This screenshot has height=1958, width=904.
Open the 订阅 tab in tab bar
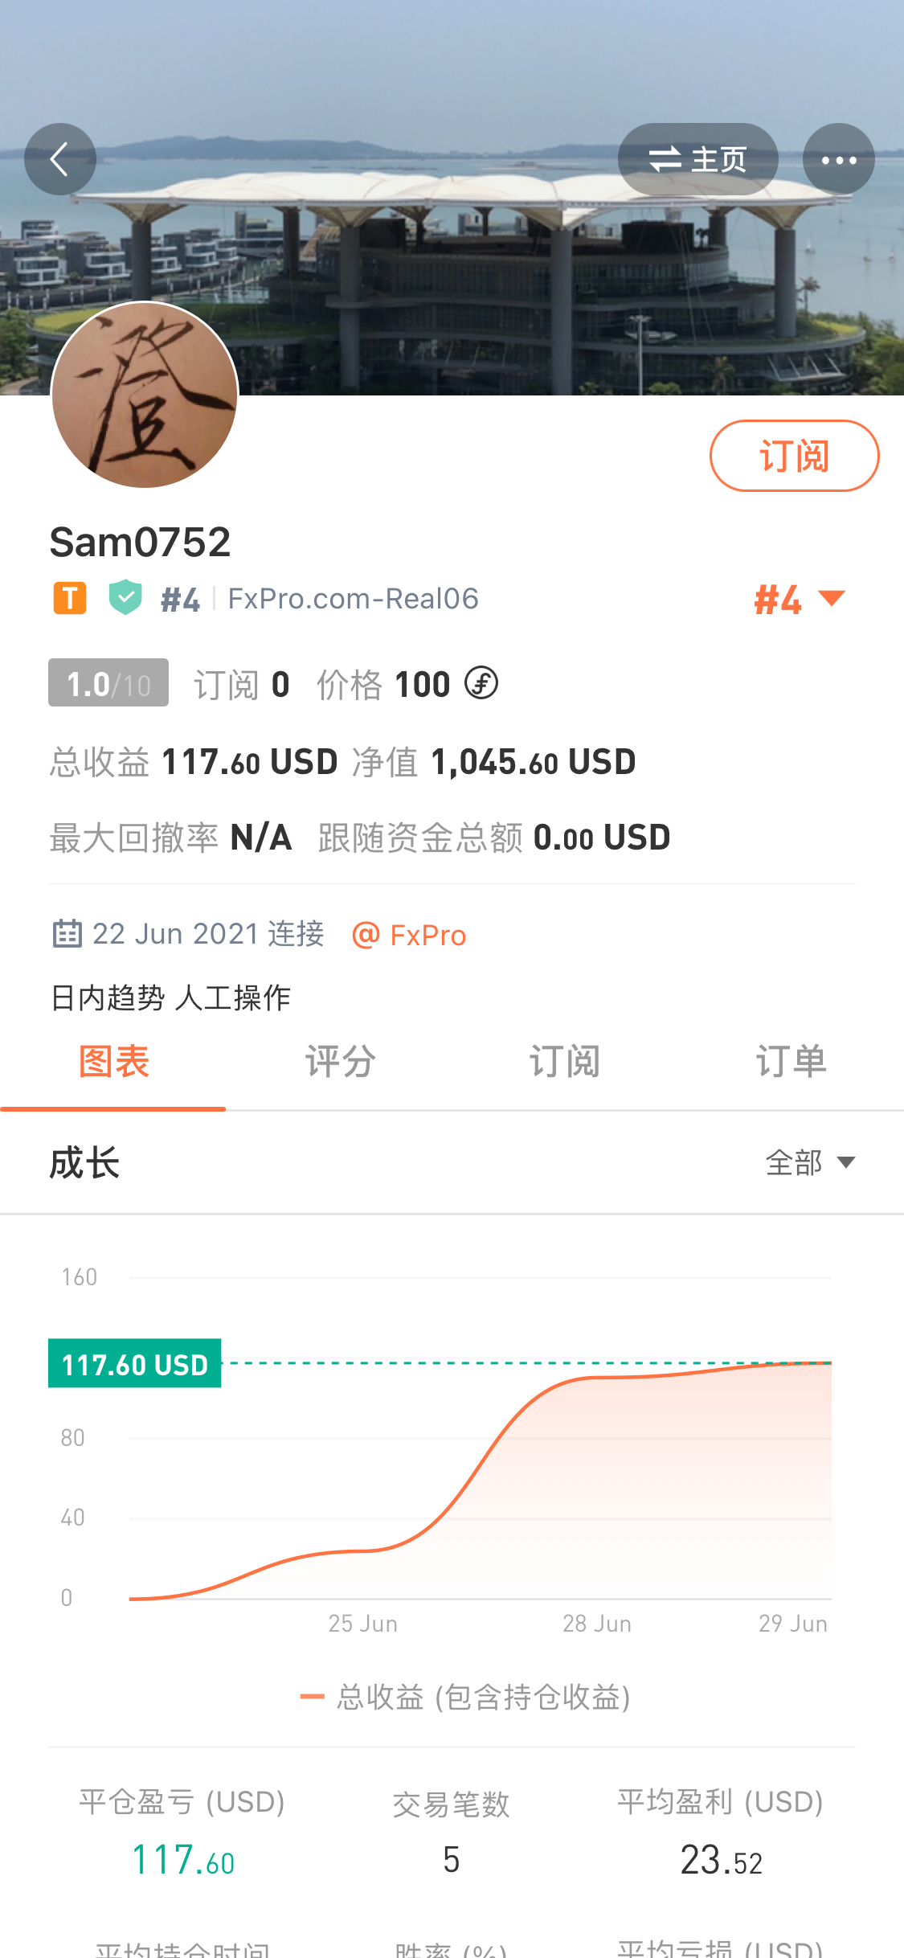565,1062
